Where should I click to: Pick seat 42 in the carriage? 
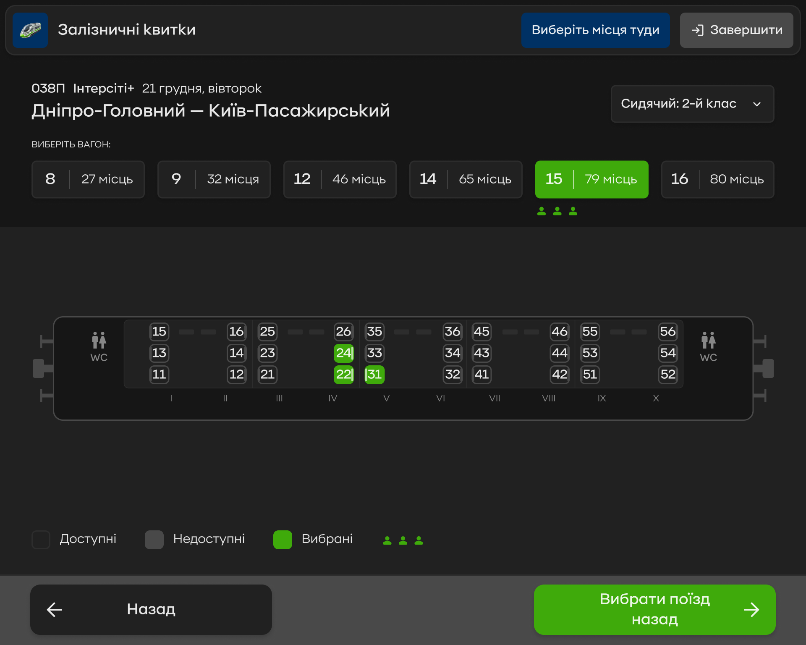coord(560,374)
